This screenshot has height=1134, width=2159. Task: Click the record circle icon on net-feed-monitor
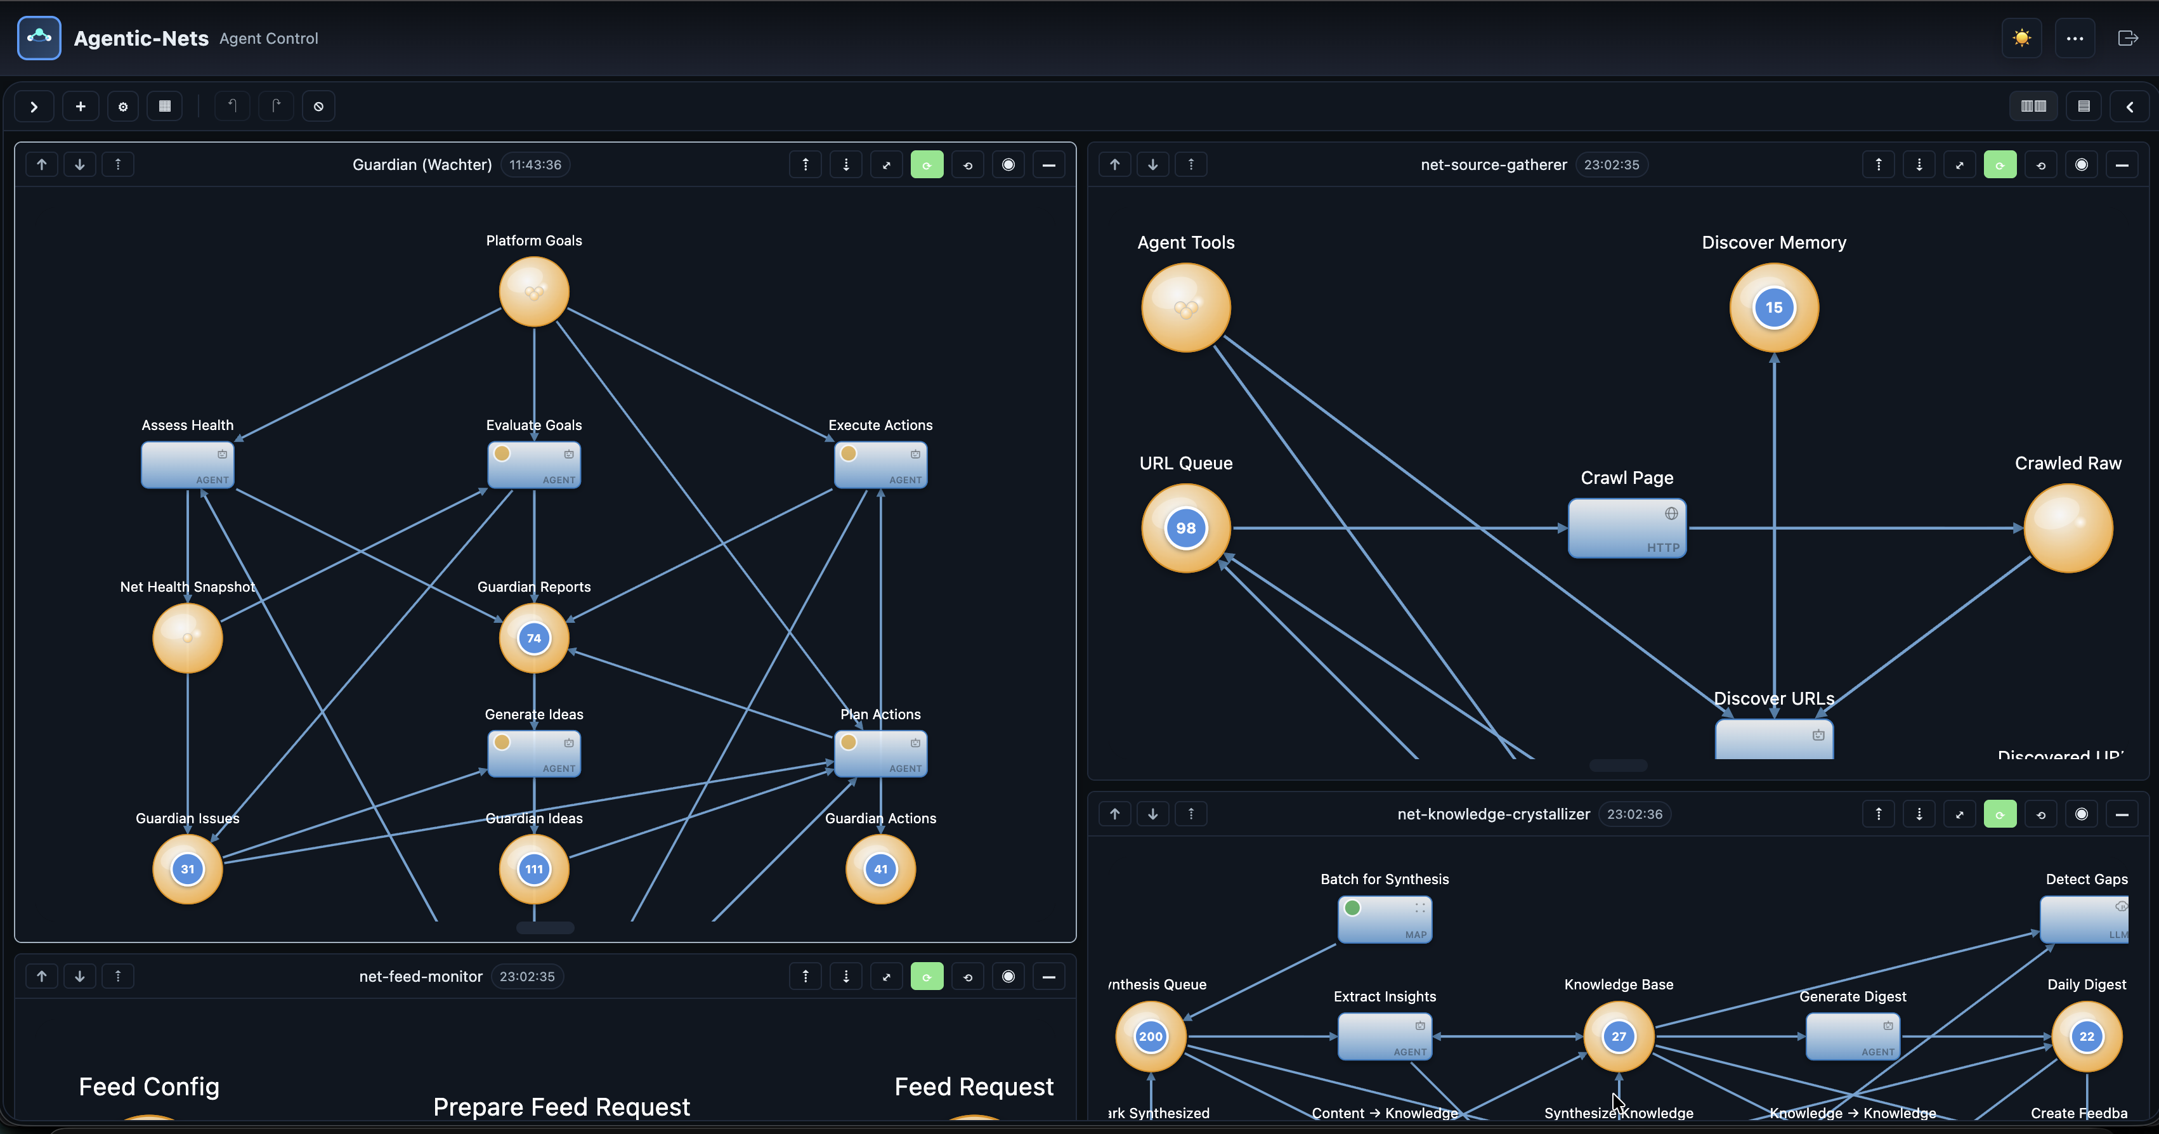[1008, 975]
